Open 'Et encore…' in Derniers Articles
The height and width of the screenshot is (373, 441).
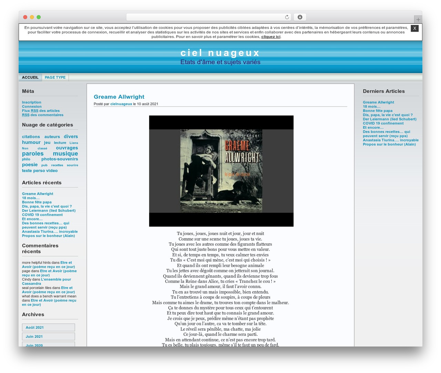[373, 128]
